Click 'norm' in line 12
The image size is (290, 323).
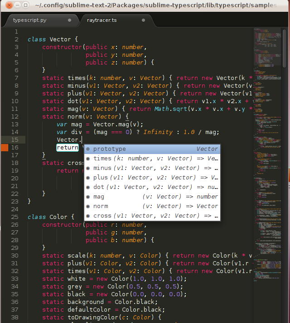(x=75, y=117)
